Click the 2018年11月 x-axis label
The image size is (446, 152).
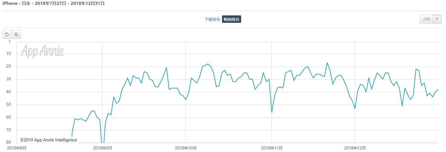(272, 148)
